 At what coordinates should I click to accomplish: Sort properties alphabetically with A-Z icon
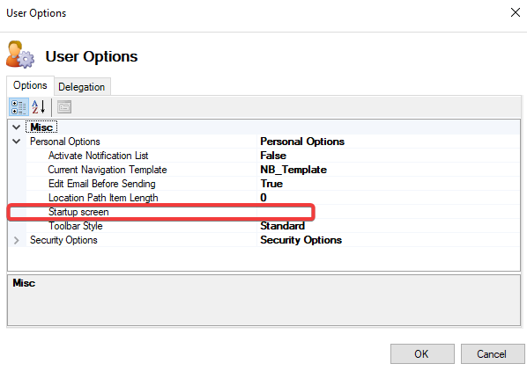click(x=39, y=107)
